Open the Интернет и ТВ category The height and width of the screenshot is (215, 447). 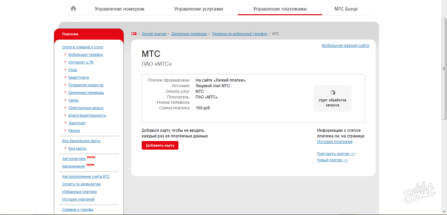81,62
